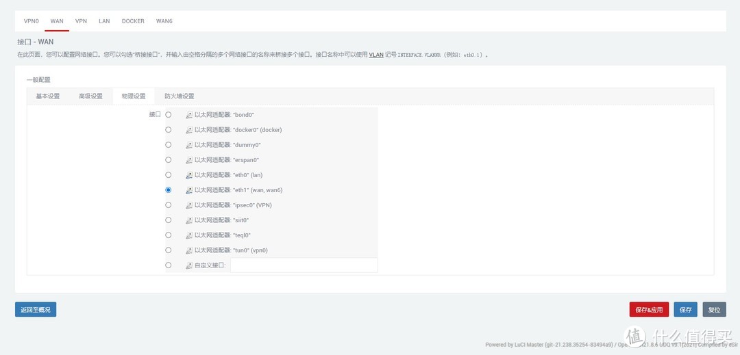Open the 高级设置 tab
The height and width of the screenshot is (355, 740).
[90, 96]
